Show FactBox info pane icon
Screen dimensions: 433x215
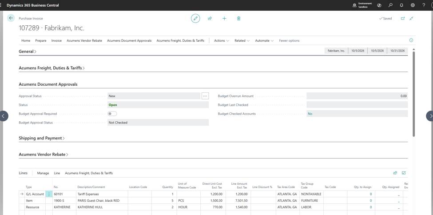(411, 40)
